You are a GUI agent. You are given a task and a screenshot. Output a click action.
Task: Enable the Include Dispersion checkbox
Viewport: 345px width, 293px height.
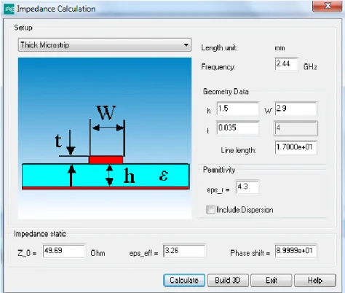(210, 209)
